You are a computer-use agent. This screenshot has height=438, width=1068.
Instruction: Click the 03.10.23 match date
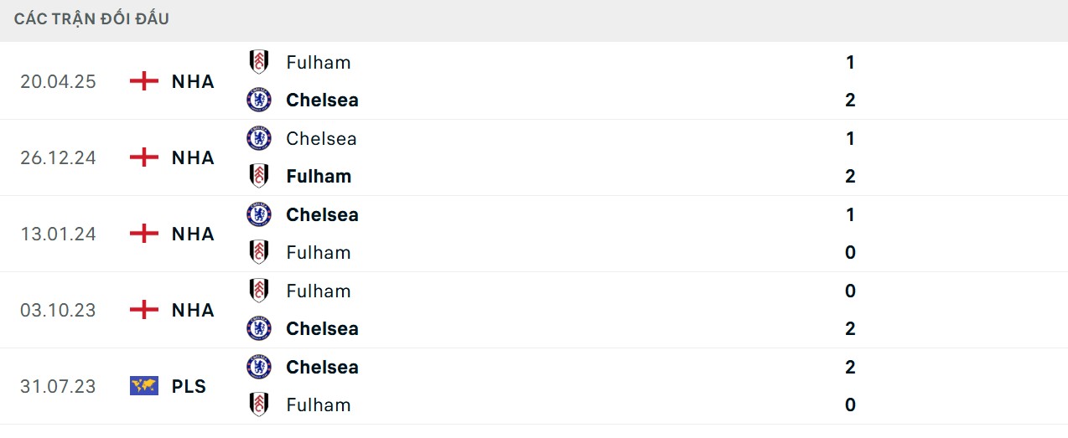click(58, 310)
